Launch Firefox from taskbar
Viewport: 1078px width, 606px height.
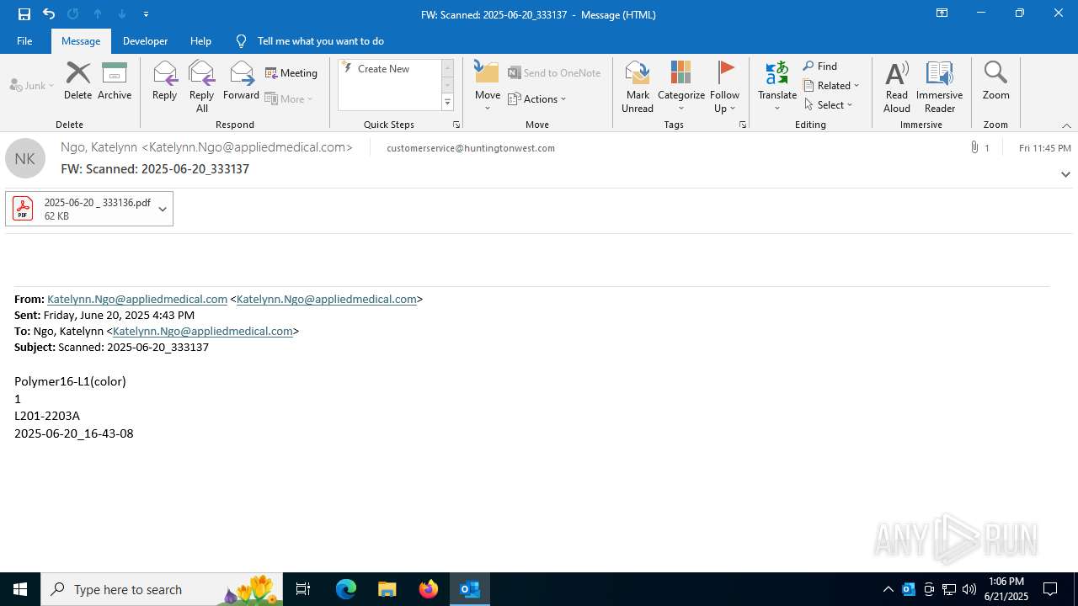click(429, 589)
